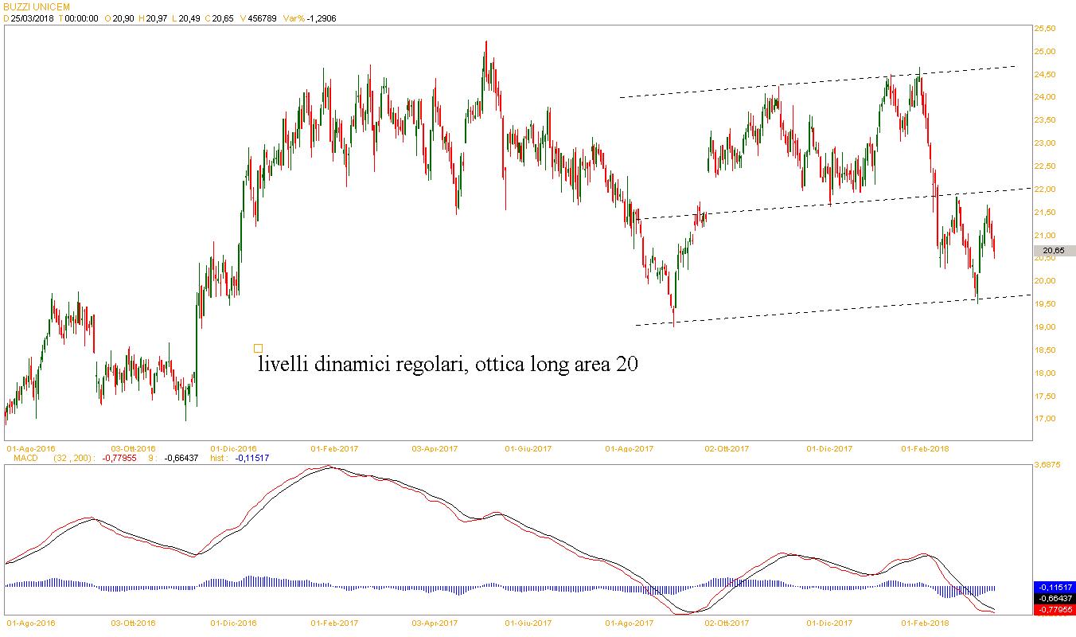Viewport: 1076px width, 637px height.
Task: Click the small square annotation marker
Action: point(258,348)
